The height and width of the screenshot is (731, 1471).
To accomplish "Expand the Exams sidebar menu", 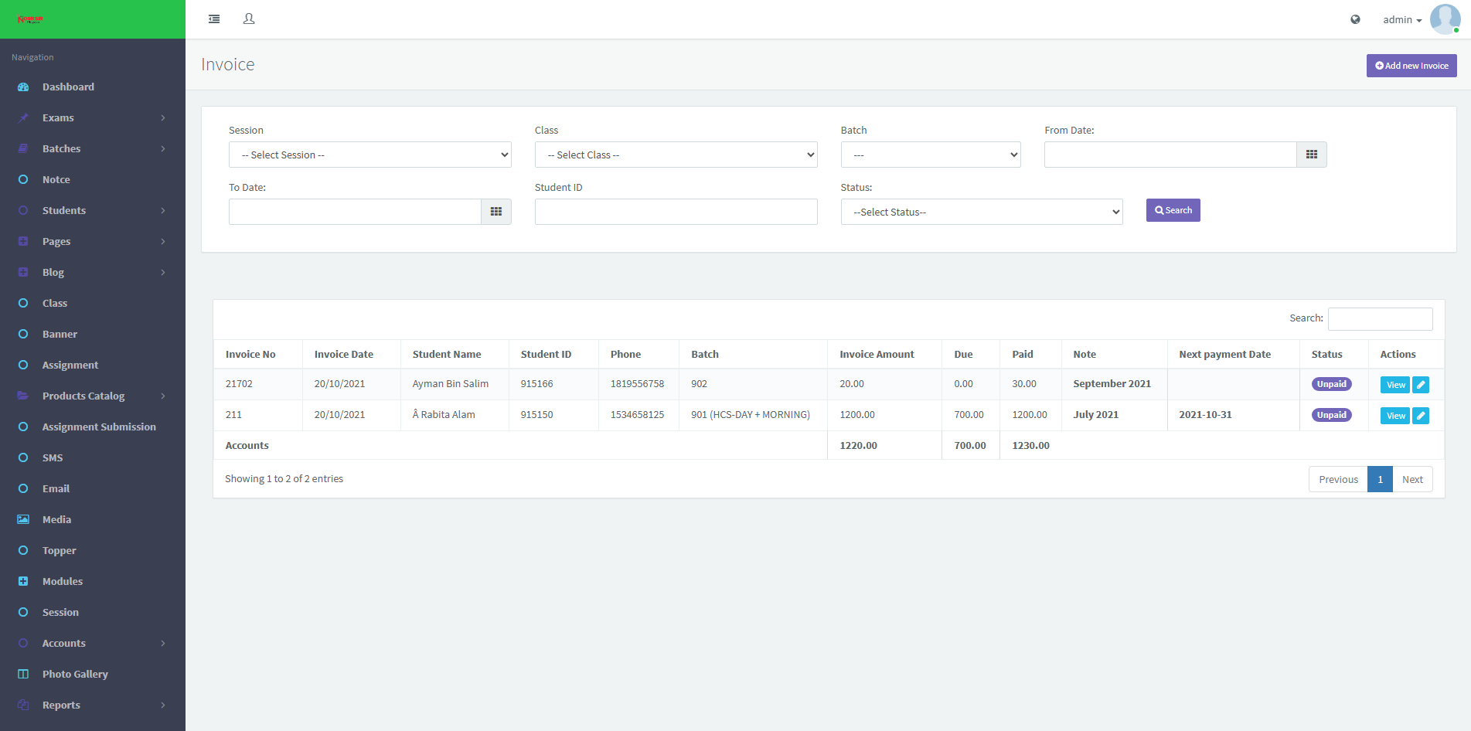I will pos(93,117).
